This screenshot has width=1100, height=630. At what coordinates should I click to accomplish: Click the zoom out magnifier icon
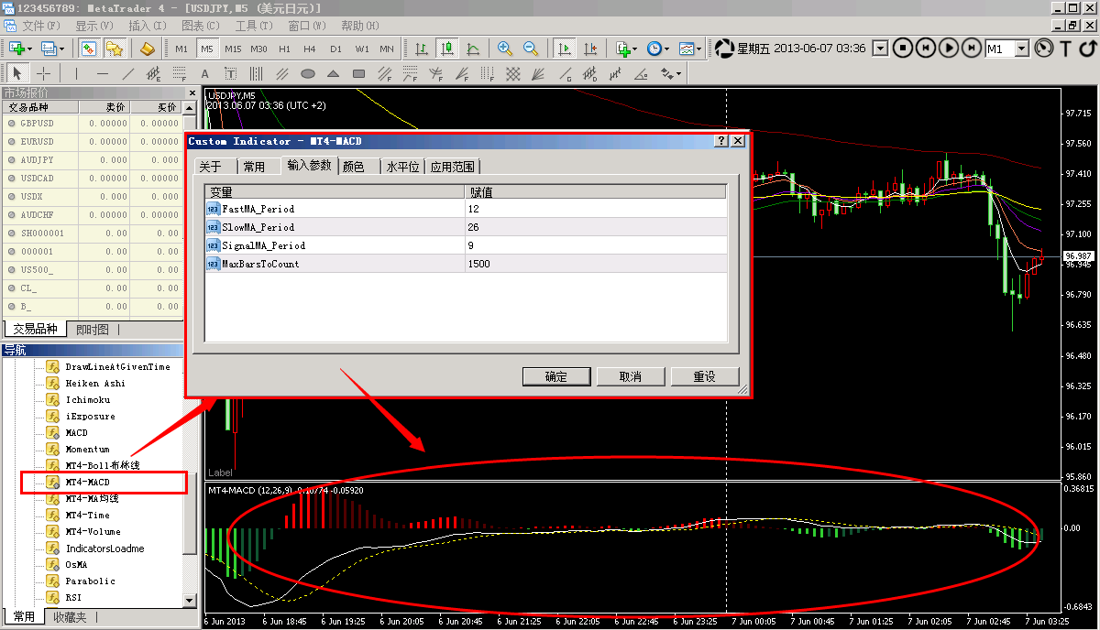tap(531, 49)
